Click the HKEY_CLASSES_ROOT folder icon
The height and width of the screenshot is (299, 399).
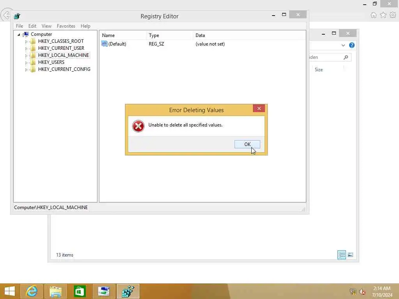pyautogui.click(x=33, y=41)
